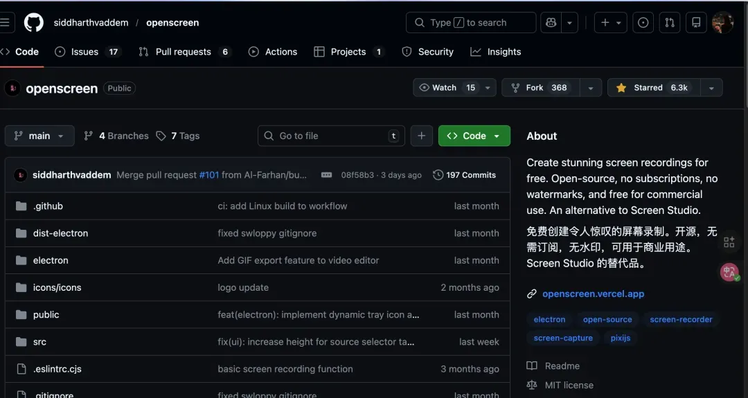
Task: Open commit 'logo update'
Action: (243, 287)
